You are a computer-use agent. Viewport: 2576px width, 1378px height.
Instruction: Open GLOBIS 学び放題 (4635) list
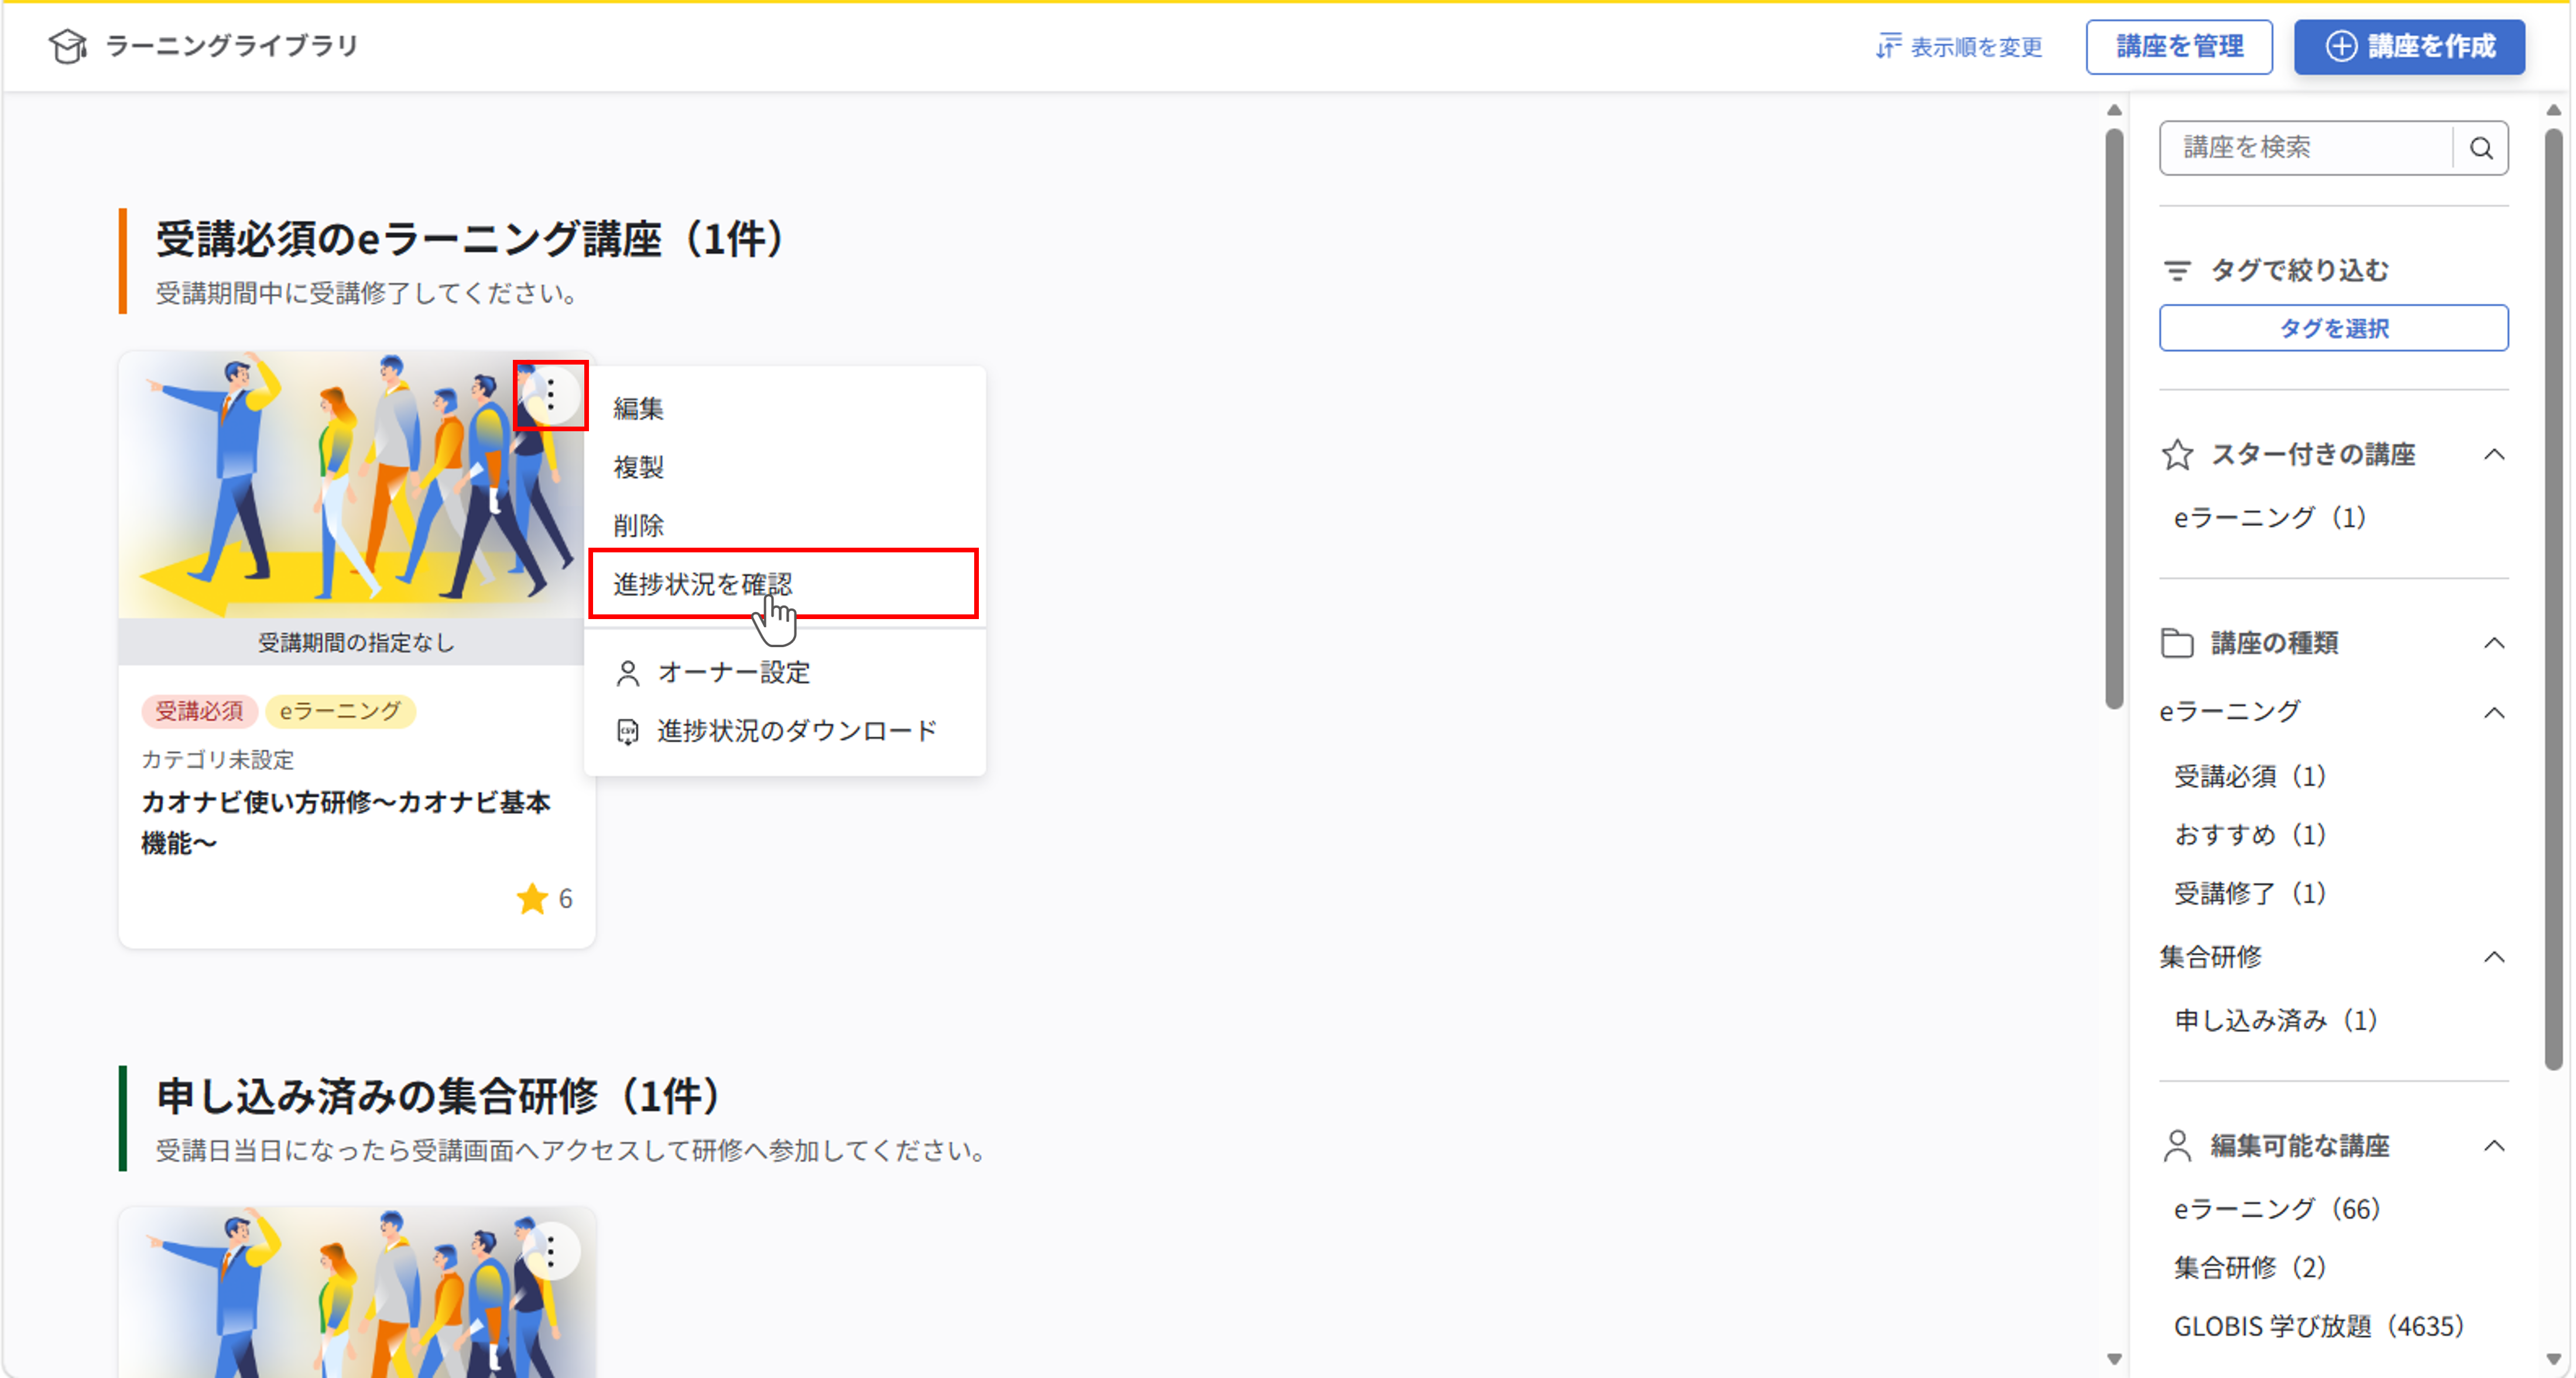tap(2319, 1327)
